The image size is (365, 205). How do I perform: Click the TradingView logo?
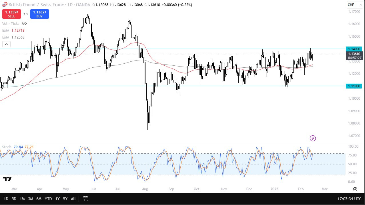[7, 179]
